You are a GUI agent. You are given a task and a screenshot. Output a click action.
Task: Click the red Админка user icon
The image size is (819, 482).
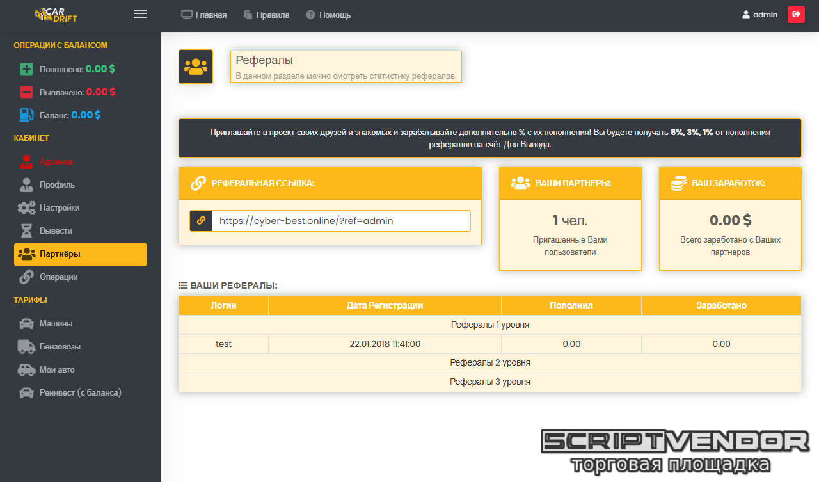click(26, 161)
